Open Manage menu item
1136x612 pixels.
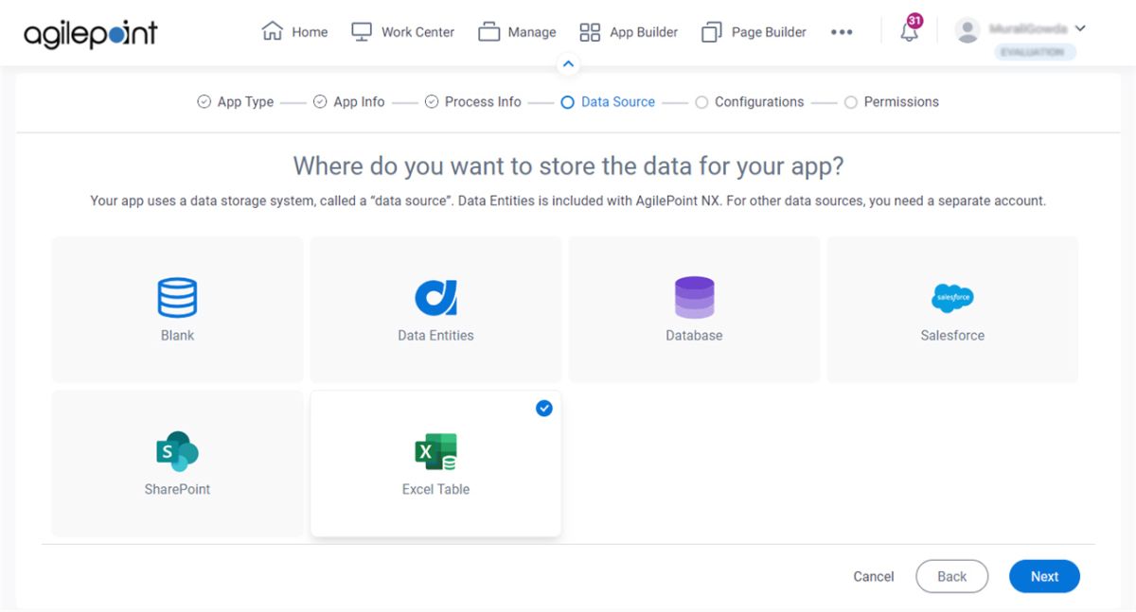(517, 32)
